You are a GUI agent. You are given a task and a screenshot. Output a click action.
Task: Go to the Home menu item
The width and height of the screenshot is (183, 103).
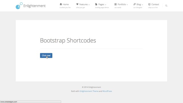(66, 5)
